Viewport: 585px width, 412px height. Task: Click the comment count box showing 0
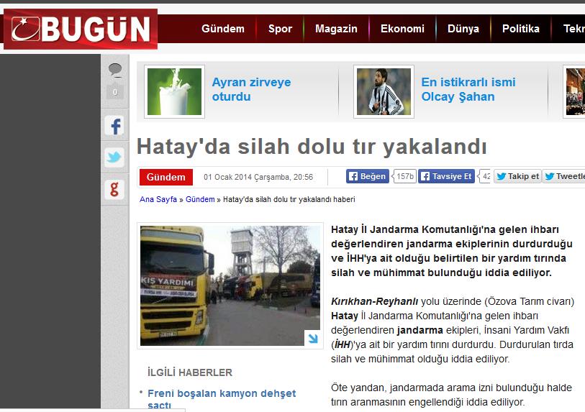115,92
